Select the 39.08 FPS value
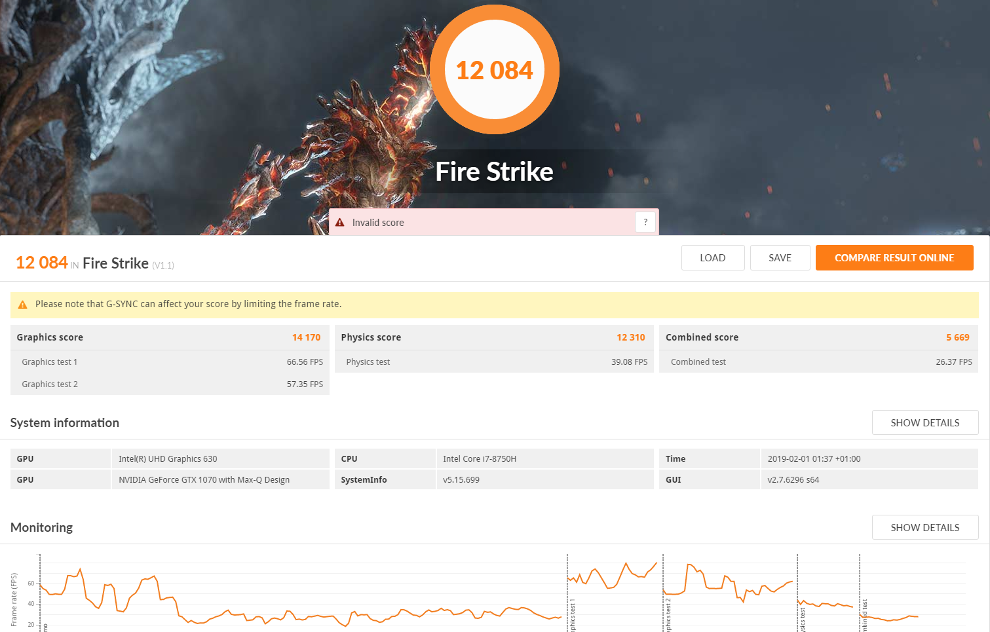This screenshot has width=990, height=632. coord(630,362)
